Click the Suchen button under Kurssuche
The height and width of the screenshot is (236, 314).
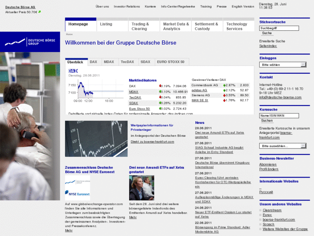[x=267, y=120]
